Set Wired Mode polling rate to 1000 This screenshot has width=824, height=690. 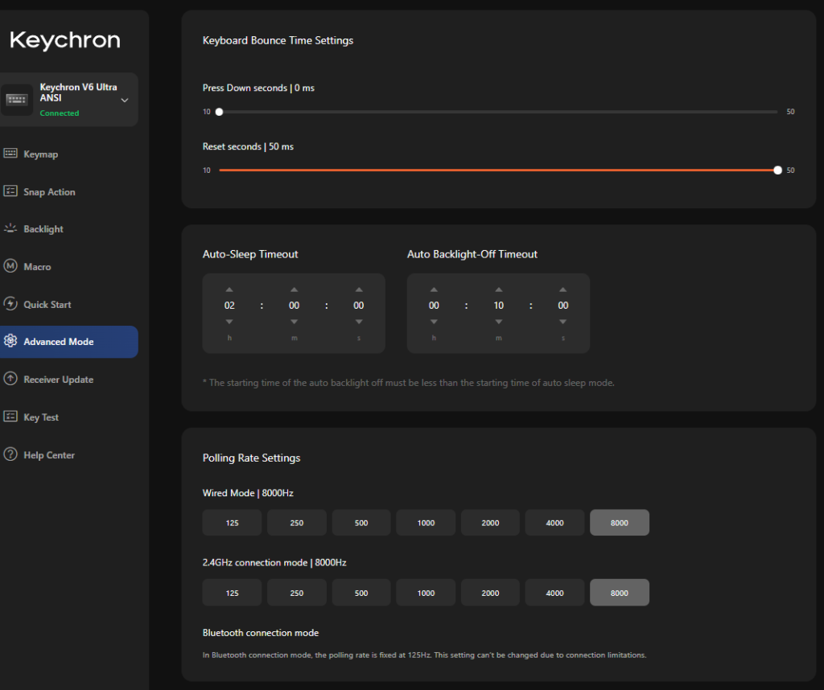point(426,523)
